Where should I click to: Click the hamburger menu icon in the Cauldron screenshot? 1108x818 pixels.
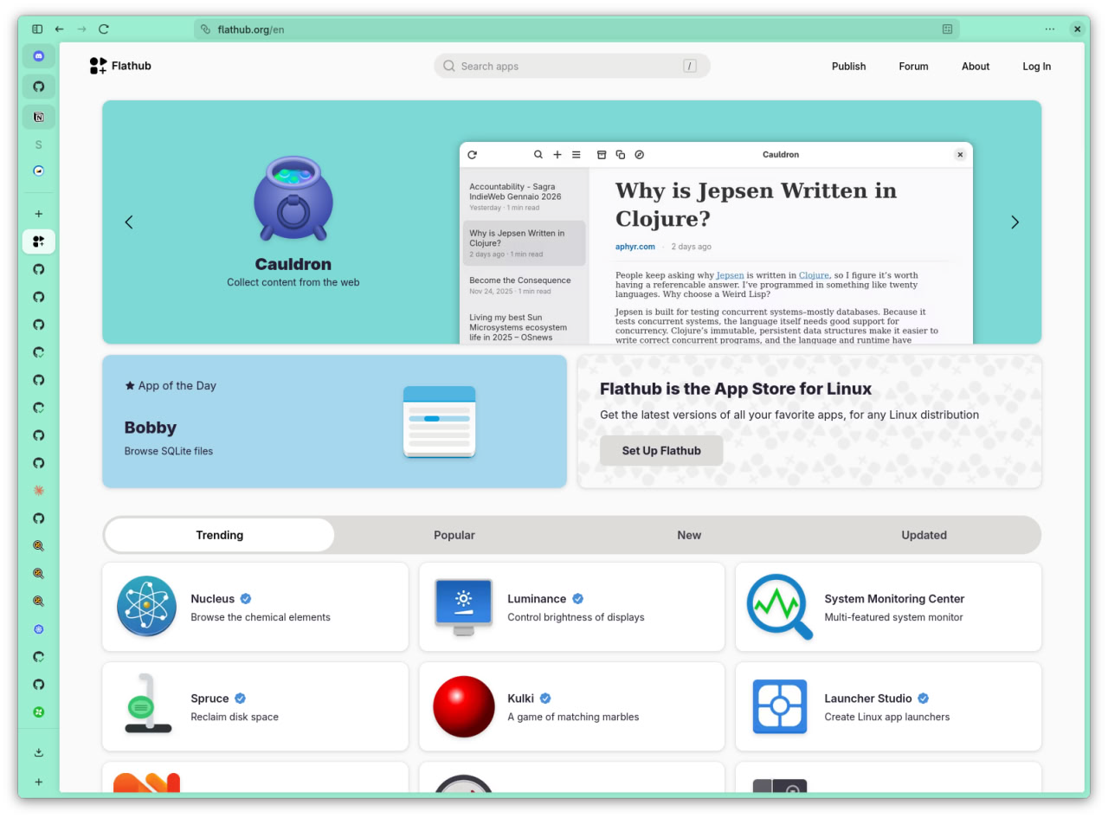point(577,155)
